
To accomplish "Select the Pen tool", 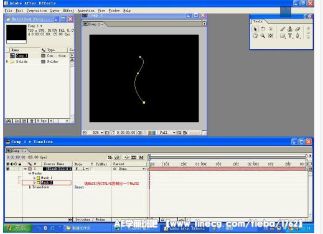I will tap(298, 36).
